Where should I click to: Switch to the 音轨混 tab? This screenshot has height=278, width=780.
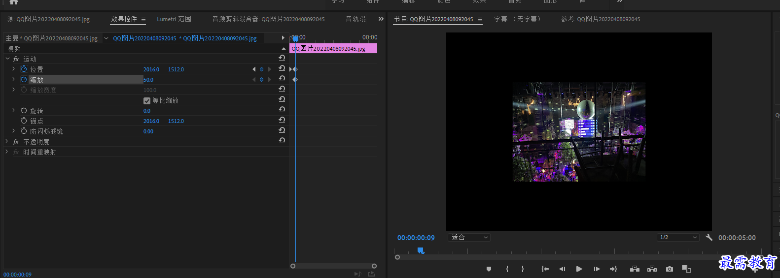pos(355,19)
